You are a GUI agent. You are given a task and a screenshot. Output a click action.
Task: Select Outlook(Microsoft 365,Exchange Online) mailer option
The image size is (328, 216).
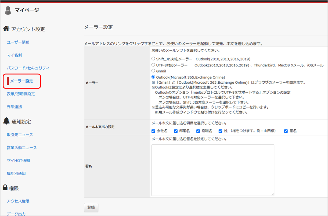point(153,77)
